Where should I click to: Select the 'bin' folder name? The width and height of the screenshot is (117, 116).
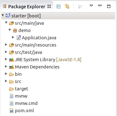coord(18,74)
